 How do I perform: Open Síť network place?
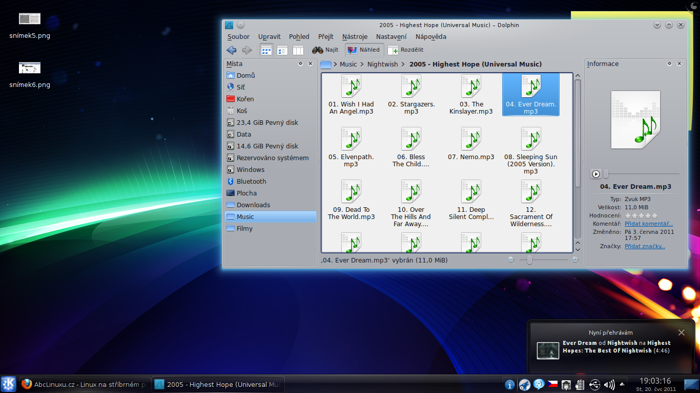[271, 87]
